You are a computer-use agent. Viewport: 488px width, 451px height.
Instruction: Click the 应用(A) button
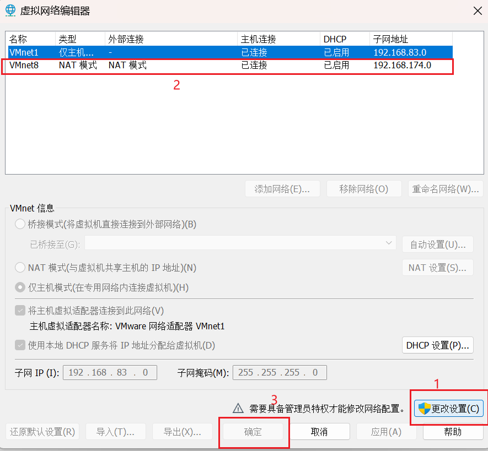click(386, 432)
